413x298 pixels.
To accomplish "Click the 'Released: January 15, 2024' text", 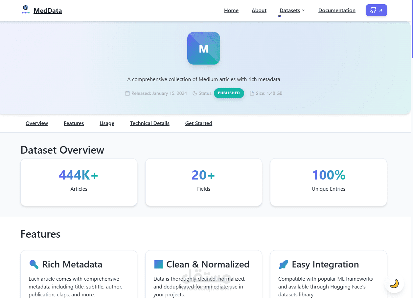I will (159, 93).
